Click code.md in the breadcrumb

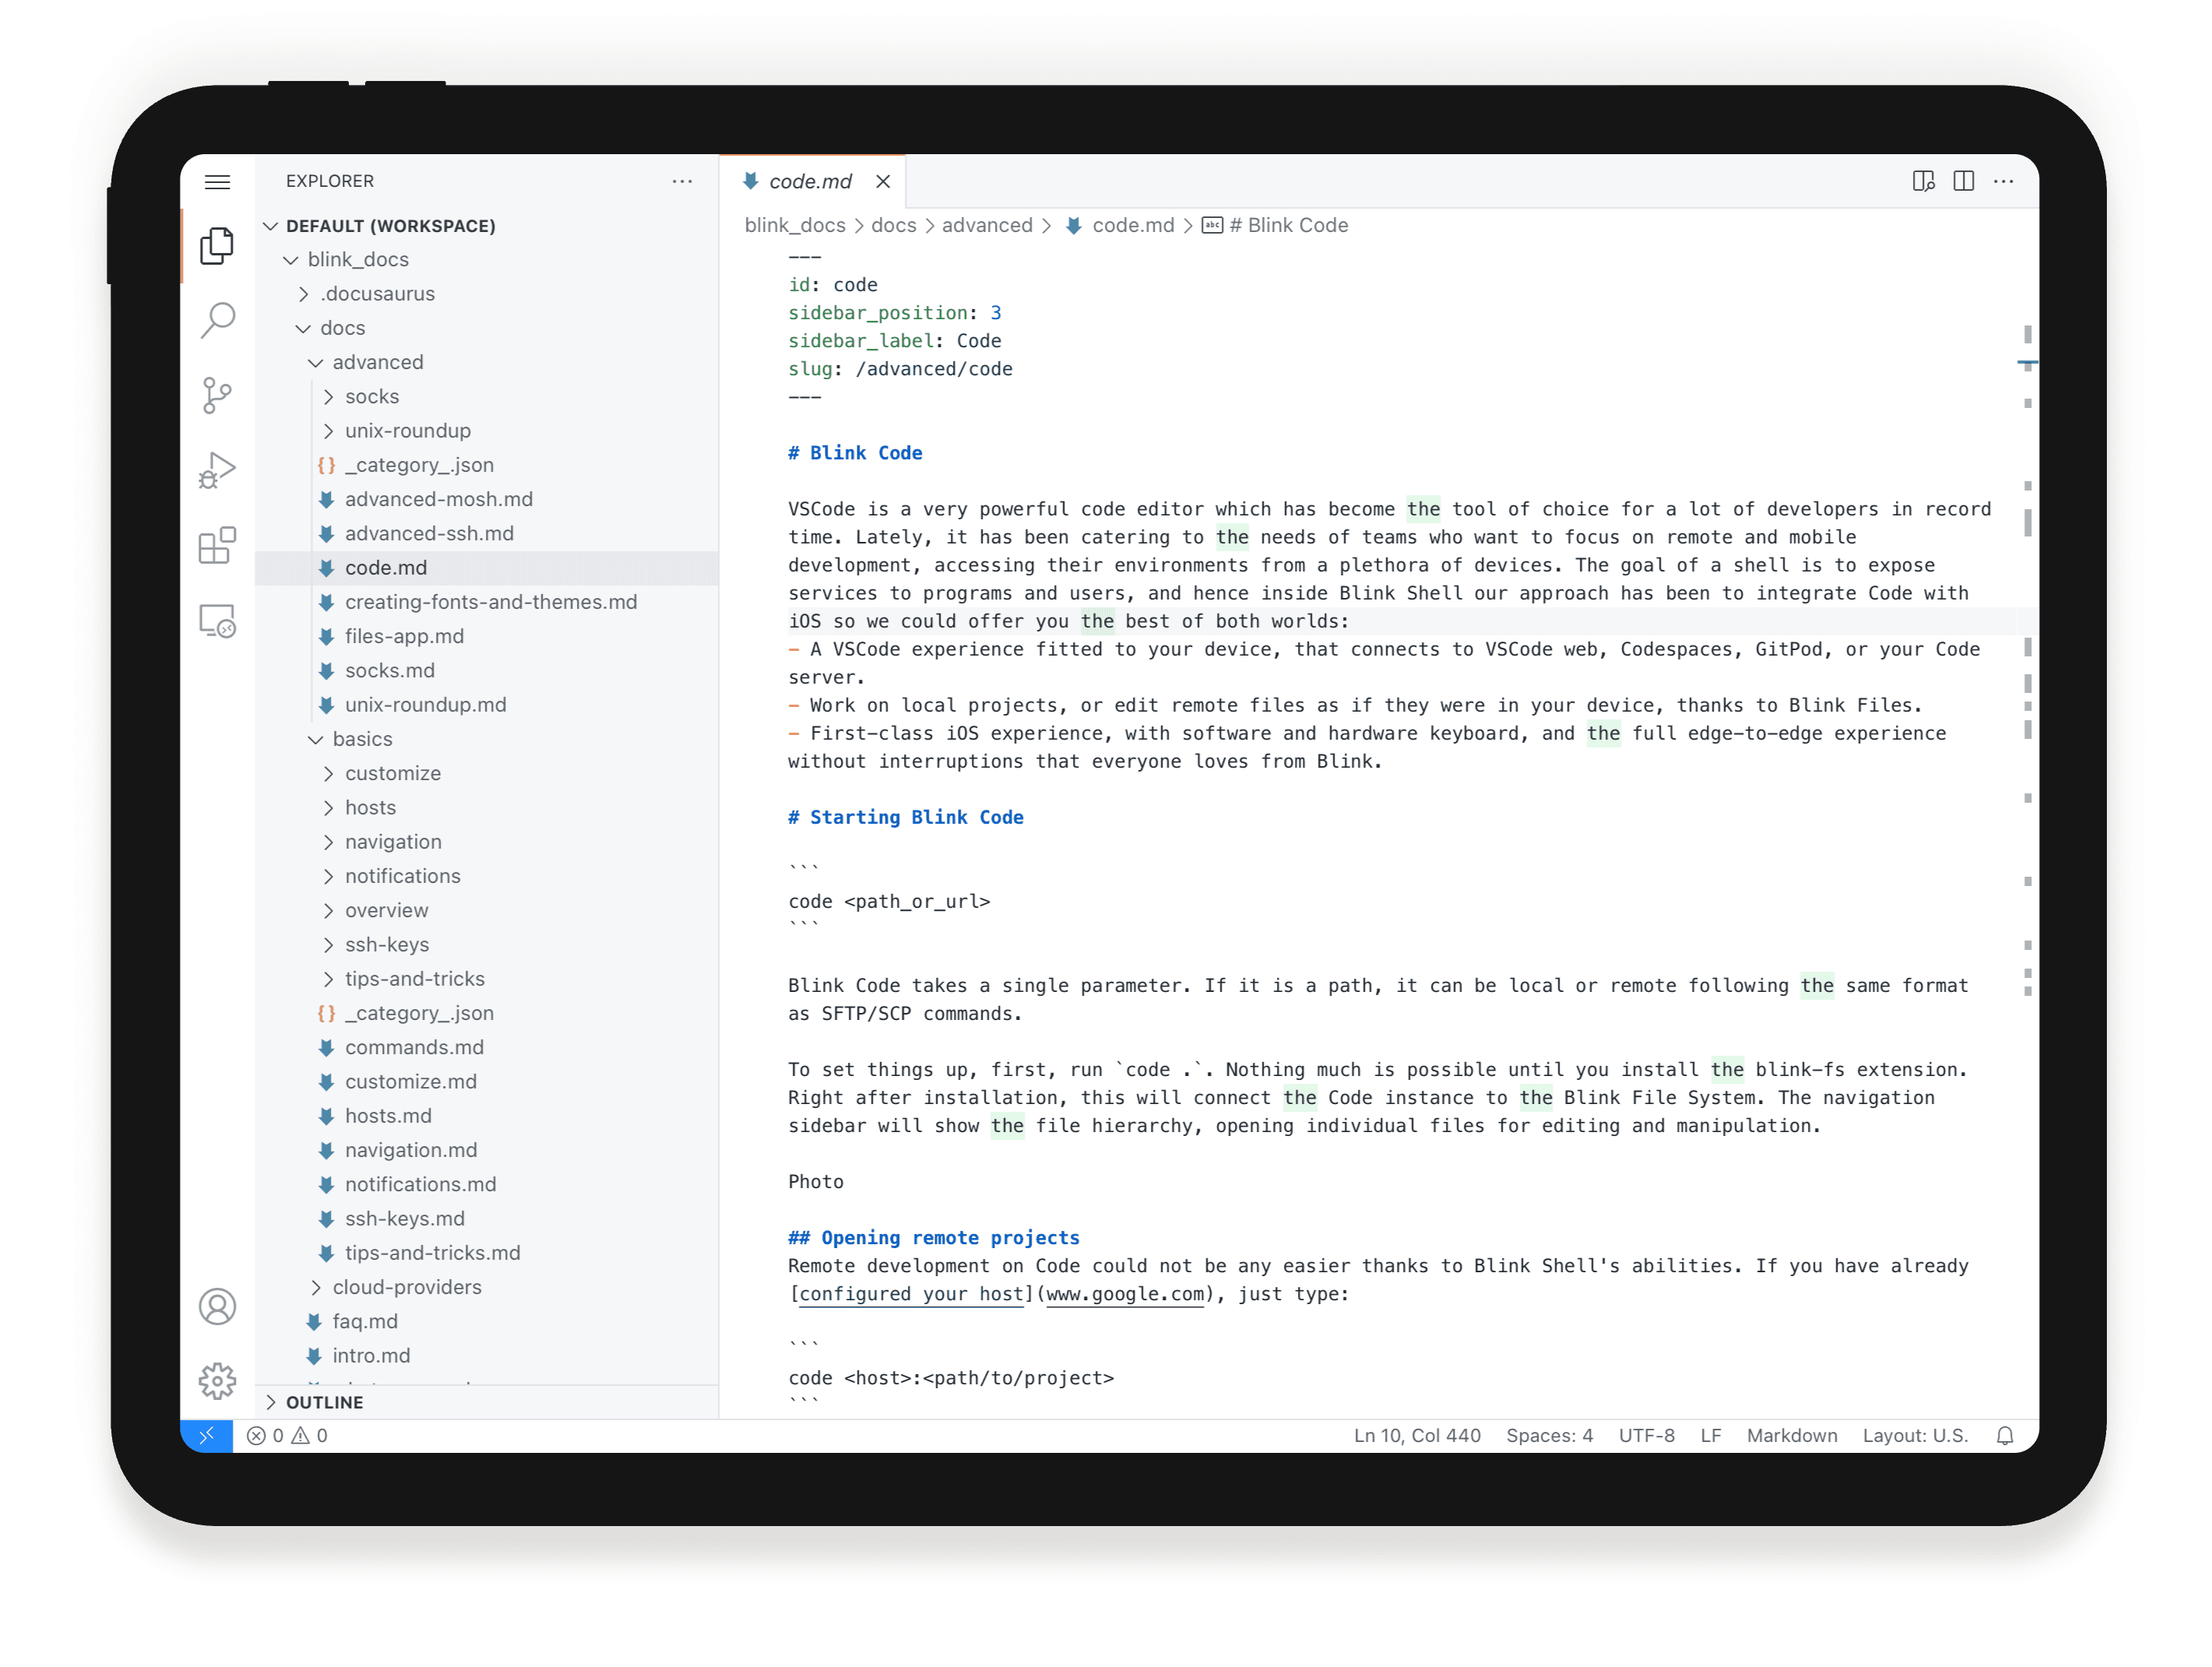(1121, 226)
